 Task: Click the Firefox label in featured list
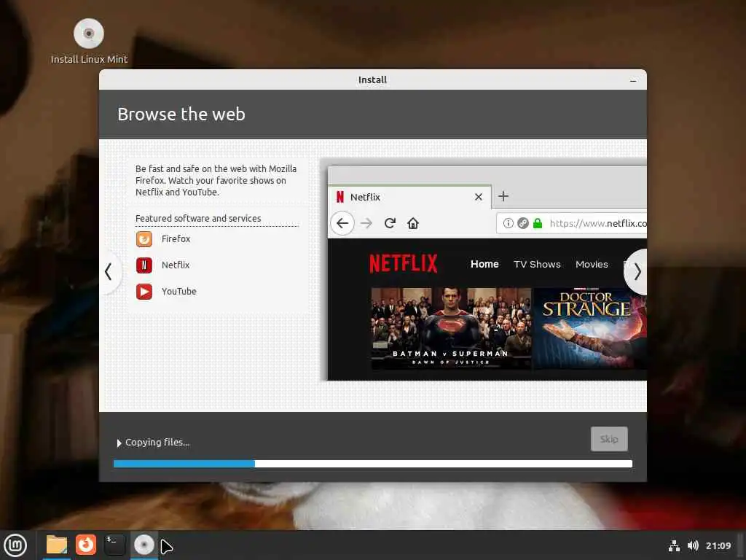coord(176,239)
